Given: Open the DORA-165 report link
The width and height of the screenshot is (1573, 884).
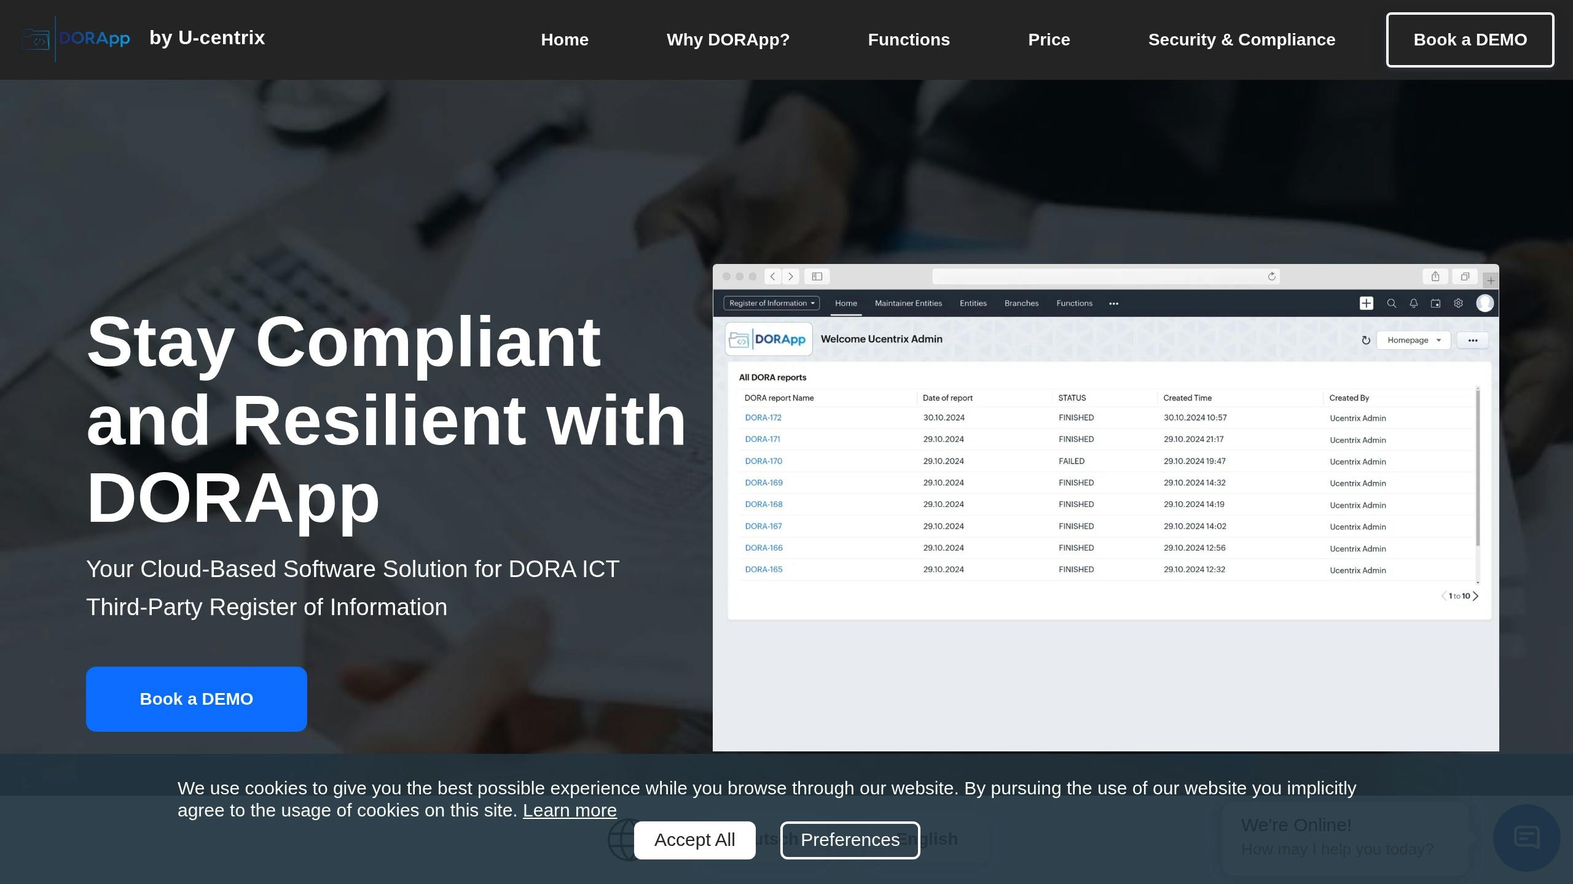Looking at the screenshot, I should pos(764,569).
